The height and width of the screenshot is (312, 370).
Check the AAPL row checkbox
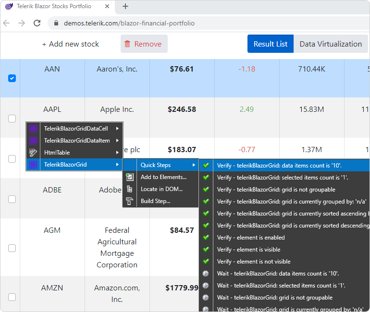(x=12, y=119)
